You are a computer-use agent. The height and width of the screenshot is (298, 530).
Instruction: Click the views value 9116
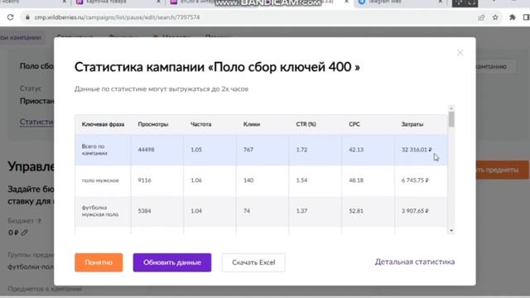(144, 180)
